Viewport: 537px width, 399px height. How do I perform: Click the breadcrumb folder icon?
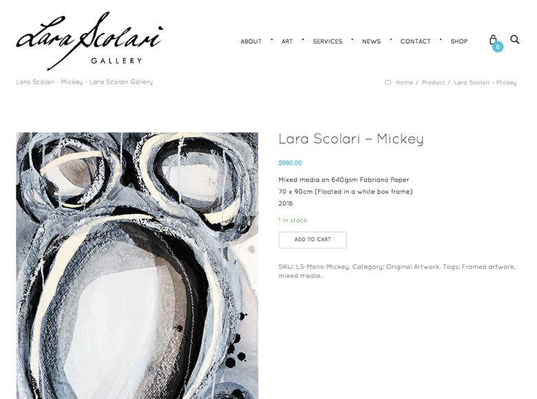(388, 83)
